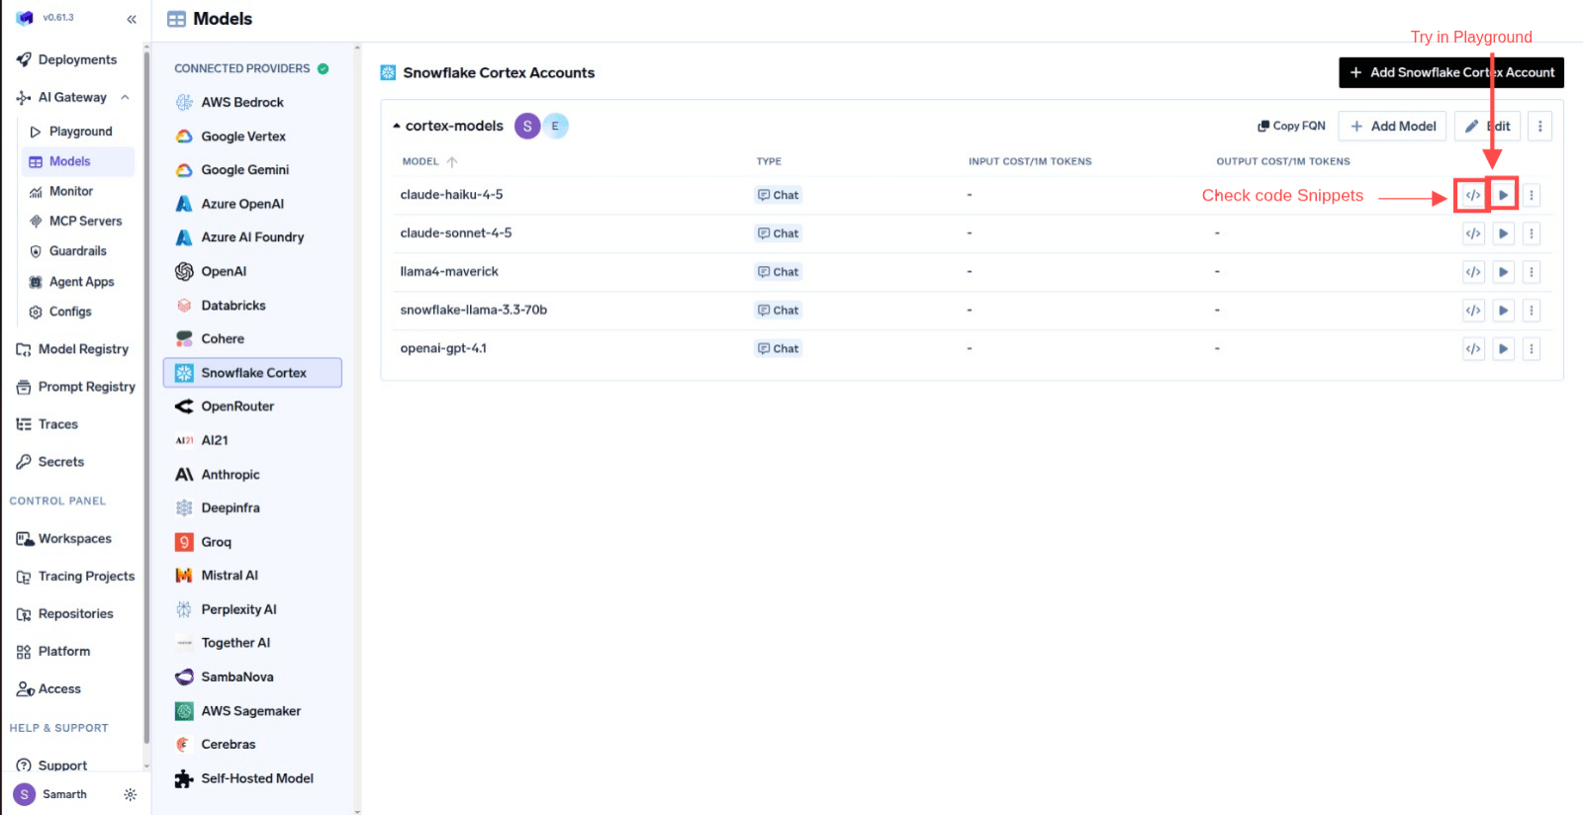This screenshot has width=1583, height=815.
Task: Try snowflake-llama-3.3-70b in Playground
Action: (1503, 311)
